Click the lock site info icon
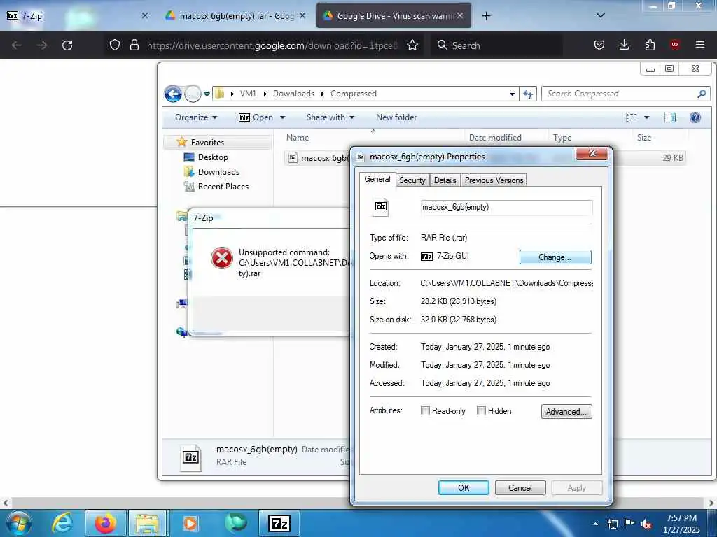The height and width of the screenshot is (537, 717). pyautogui.click(x=134, y=45)
